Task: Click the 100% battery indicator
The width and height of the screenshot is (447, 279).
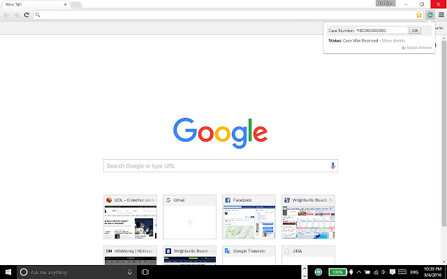Action: (337, 272)
